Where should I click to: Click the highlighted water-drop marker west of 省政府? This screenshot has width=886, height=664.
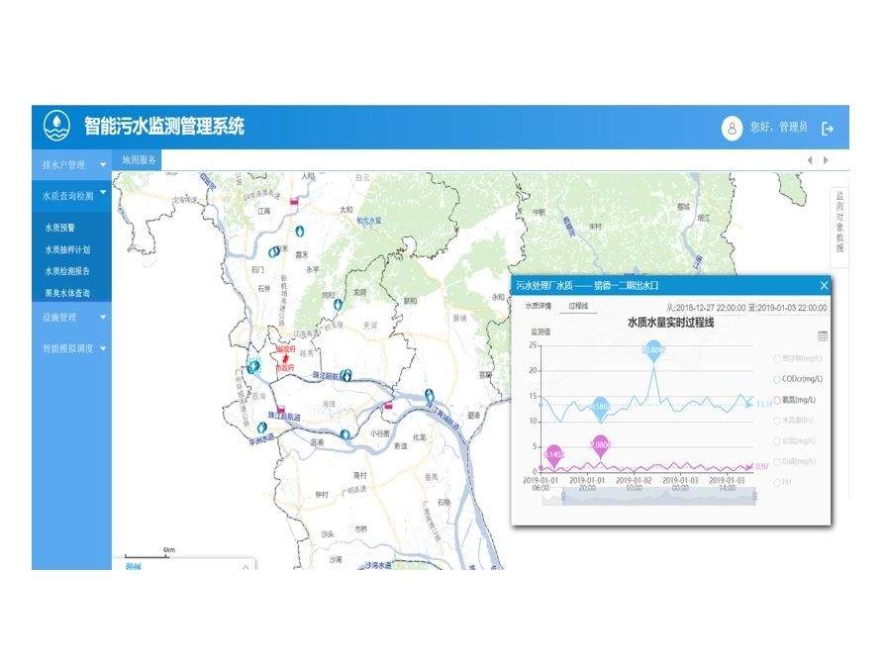[253, 367]
